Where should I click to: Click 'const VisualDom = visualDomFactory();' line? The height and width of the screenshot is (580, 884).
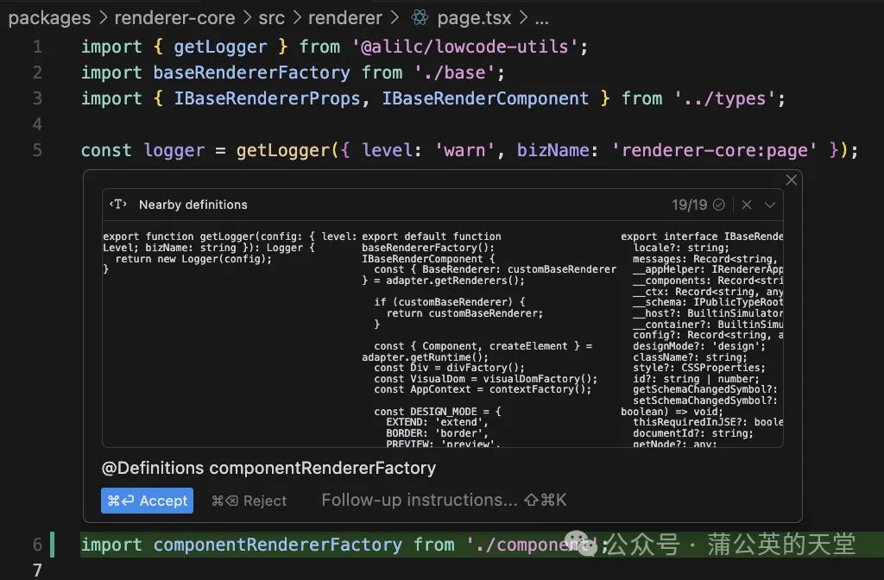click(485, 379)
